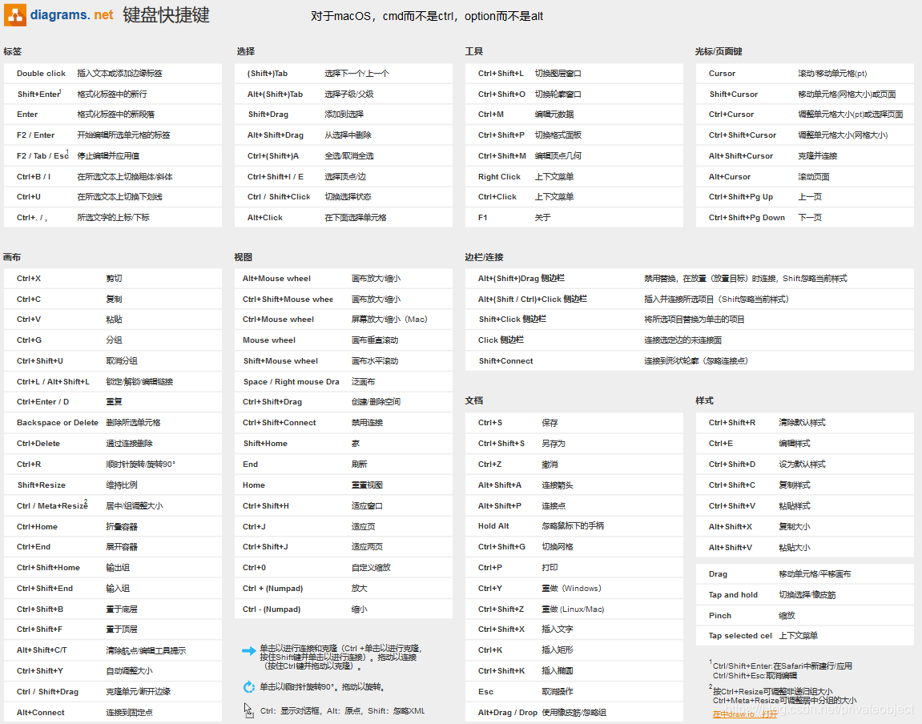This screenshot has height=724, width=922.
Task: Click the Backspace or Delete row
Action: pos(113,423)
